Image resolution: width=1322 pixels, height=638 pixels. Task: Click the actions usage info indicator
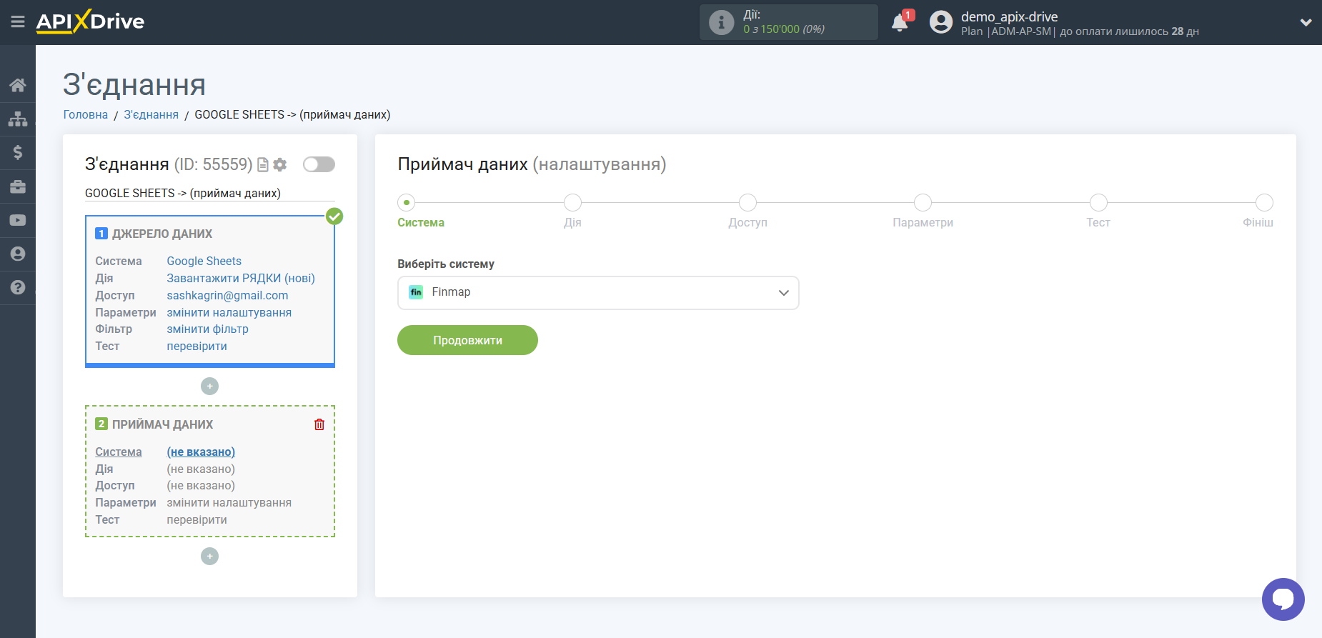721,22
